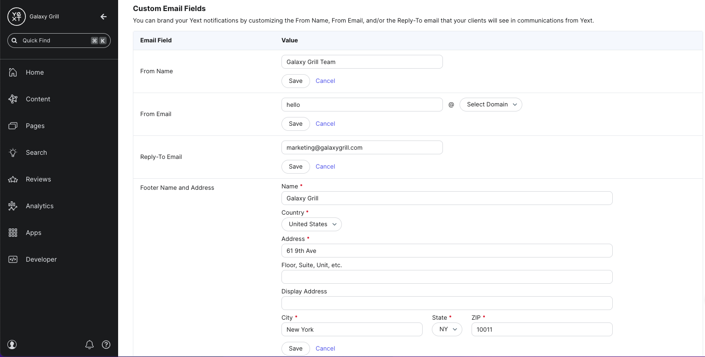705x357 pixels.
Task: Open the State dropdown showing NY
Action: pyautogui.click(x=447, y=329)
